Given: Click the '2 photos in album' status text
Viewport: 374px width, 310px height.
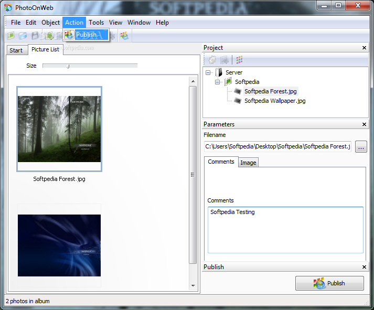Looking at the screenshot, I should tap(28, 301).
